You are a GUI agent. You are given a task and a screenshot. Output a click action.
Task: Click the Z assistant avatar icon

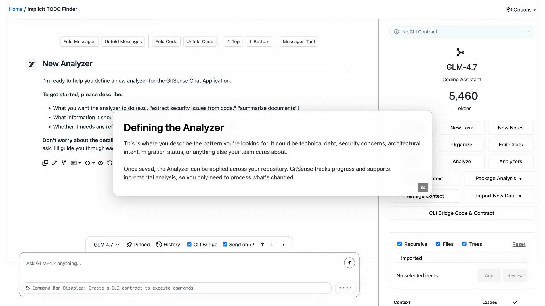point(32,65)
